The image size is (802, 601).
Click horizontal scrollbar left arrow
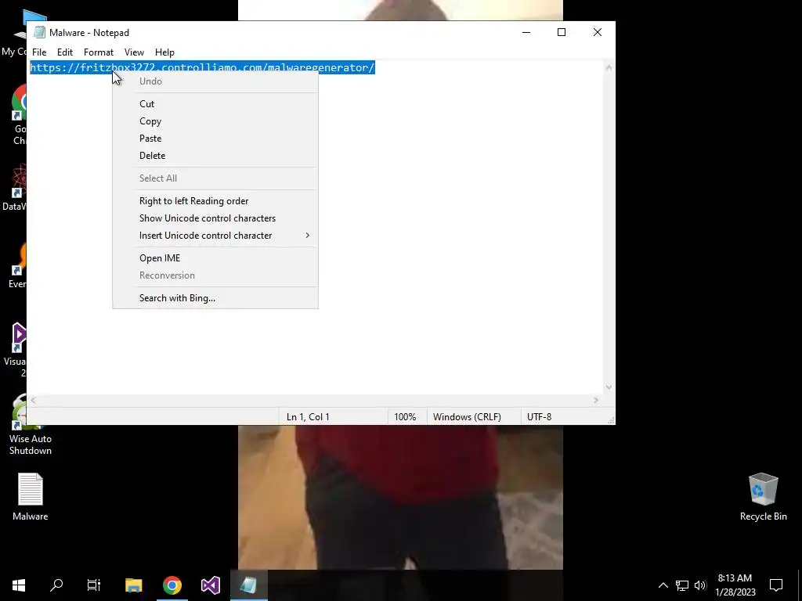coord(33,400)
